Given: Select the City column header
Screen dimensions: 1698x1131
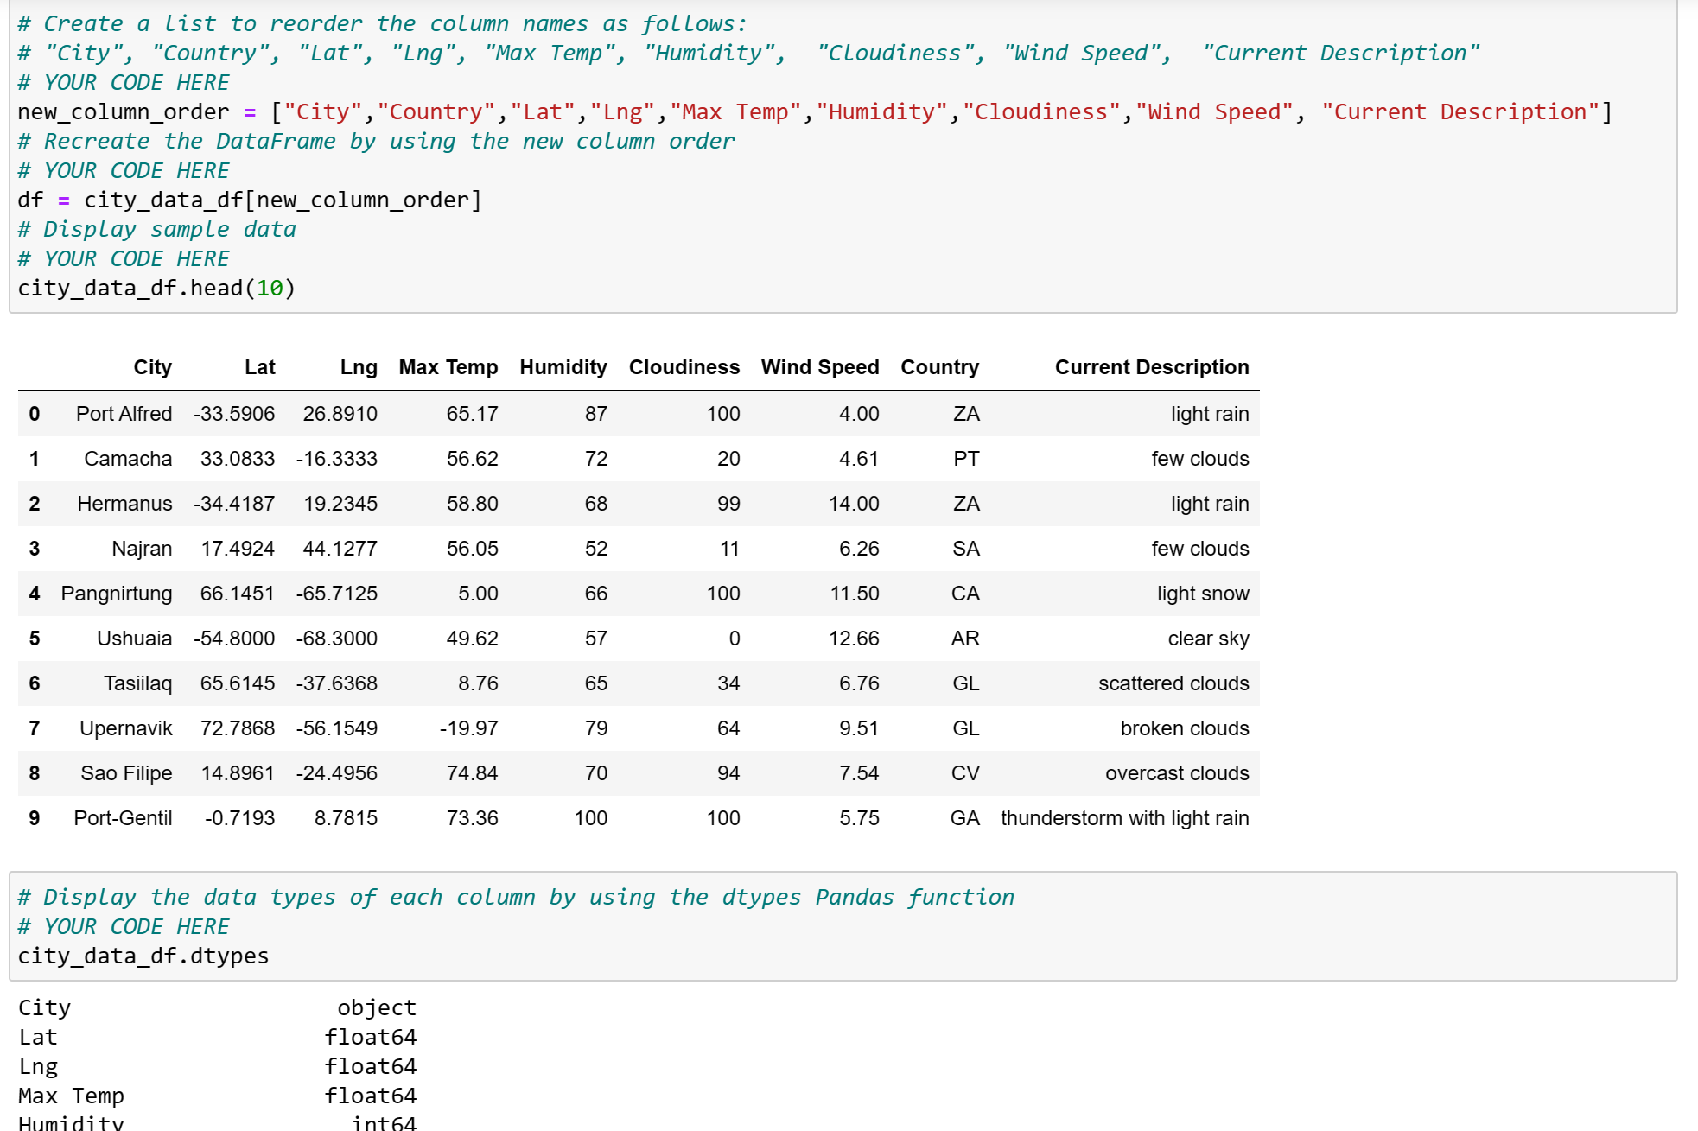Looking at the screenshot, I should [152, 367].
